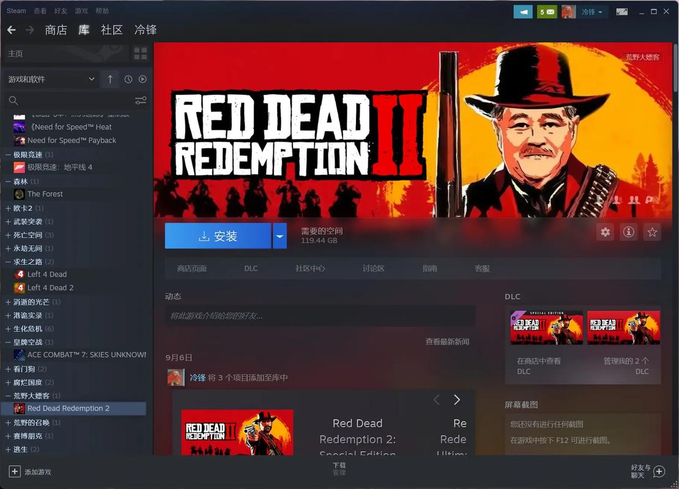Screen dimensions: 679x489
Task: Collapse the 荒野大嫖客 collection
Action: 8,396
